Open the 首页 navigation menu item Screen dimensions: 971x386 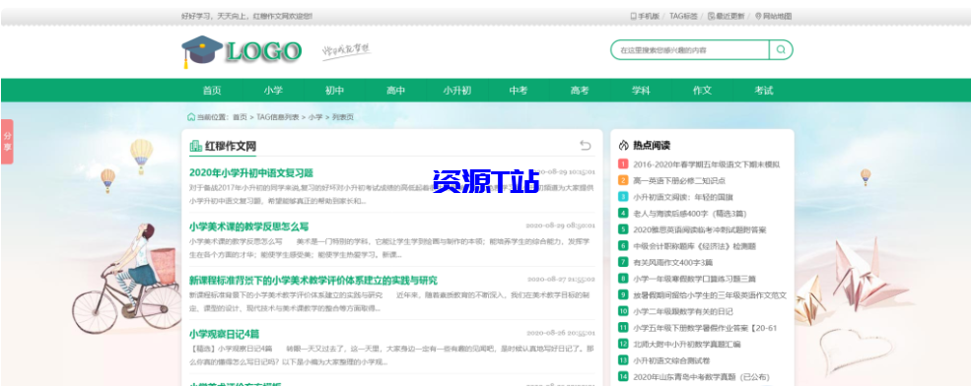pos(212,91)
